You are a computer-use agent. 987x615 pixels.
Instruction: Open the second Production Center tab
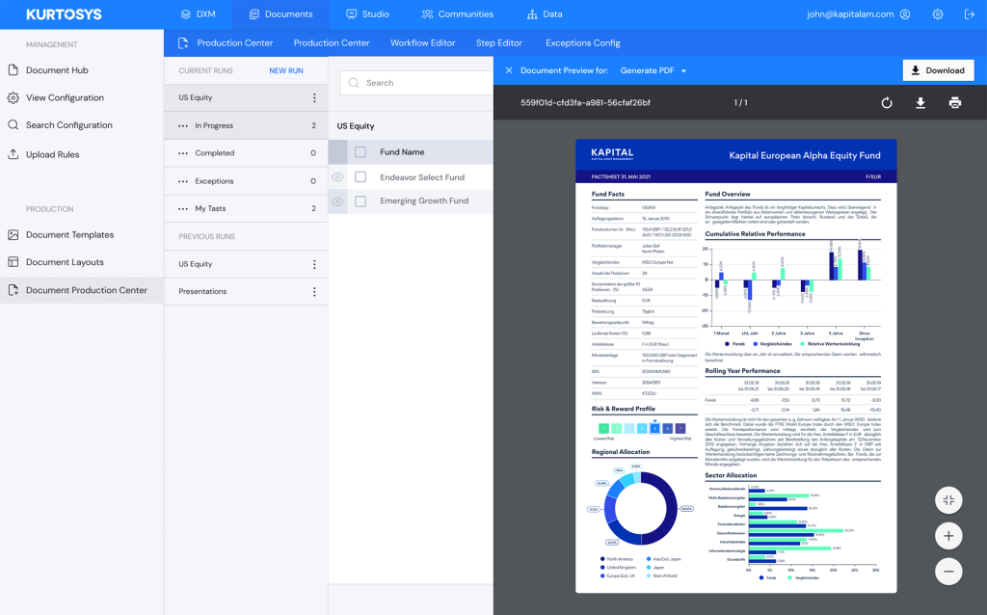332,42
